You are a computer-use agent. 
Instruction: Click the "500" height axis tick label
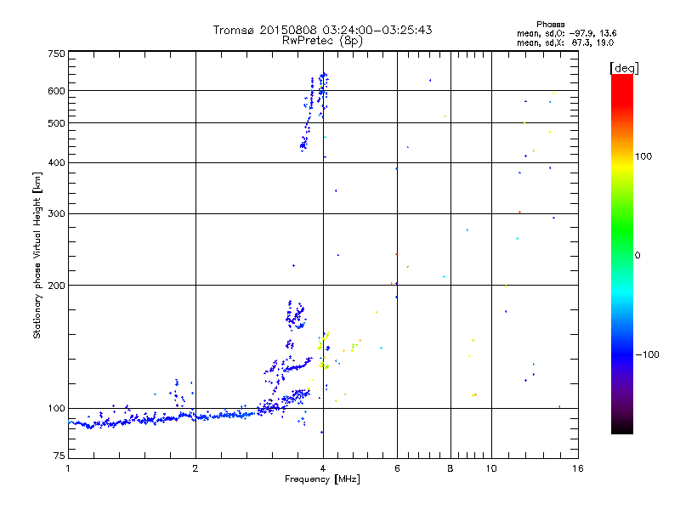56,123
